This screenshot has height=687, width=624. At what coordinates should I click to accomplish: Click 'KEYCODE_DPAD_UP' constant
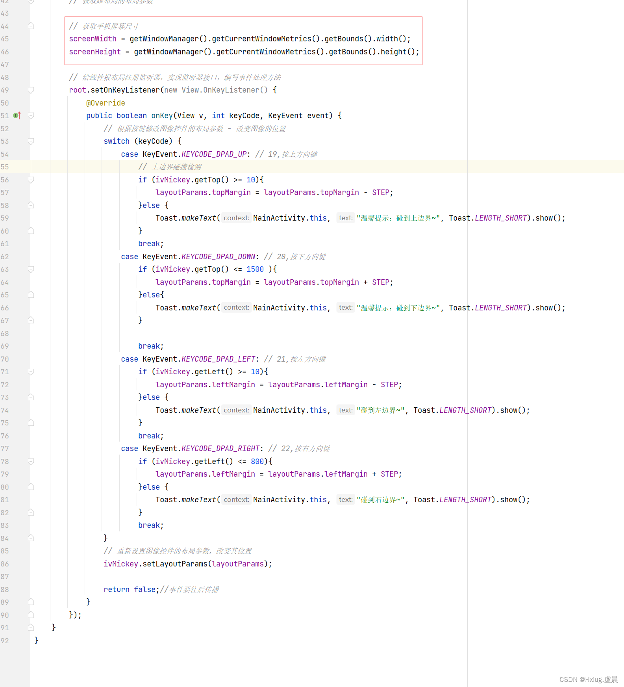[214, 154]
